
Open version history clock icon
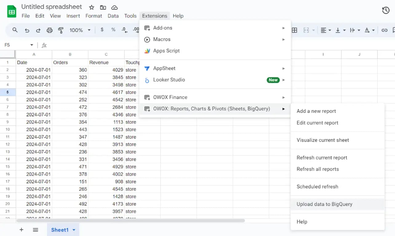coord(386,10)
